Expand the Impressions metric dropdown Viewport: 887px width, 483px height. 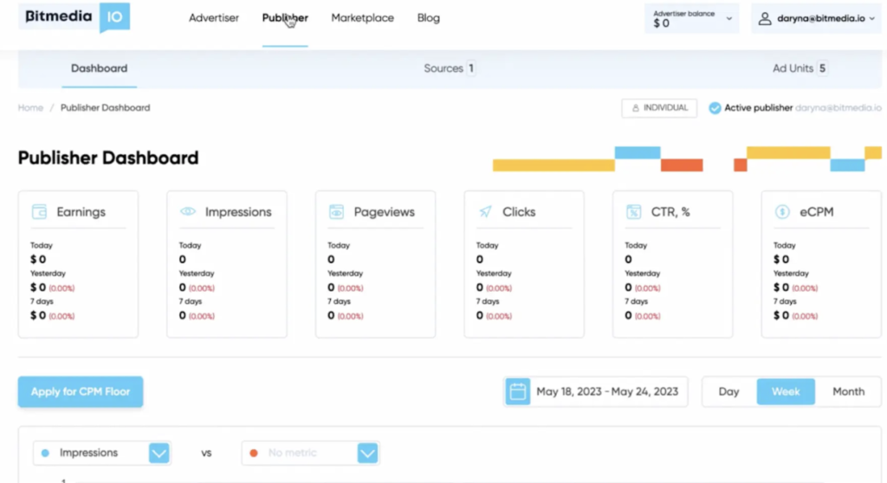click(x=159, y=453)
